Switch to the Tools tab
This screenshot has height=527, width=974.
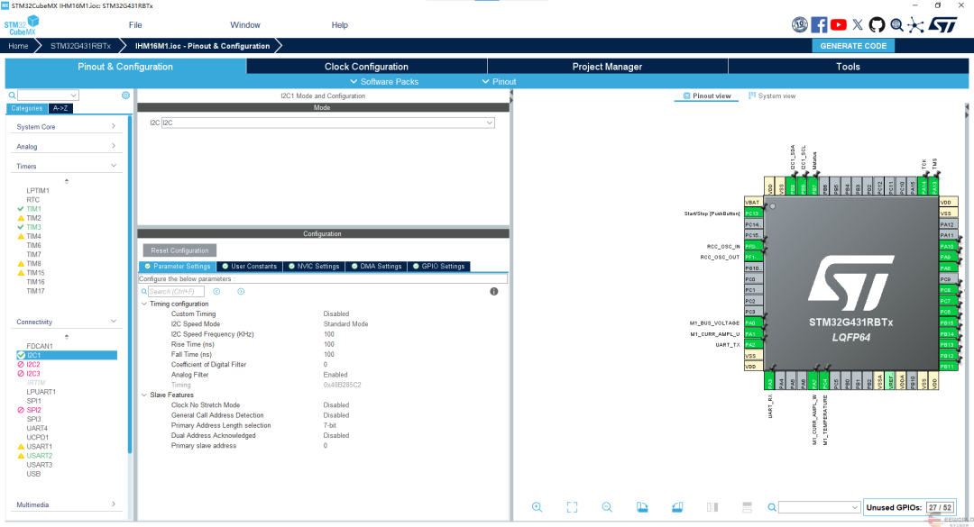[x=848, y=67]
